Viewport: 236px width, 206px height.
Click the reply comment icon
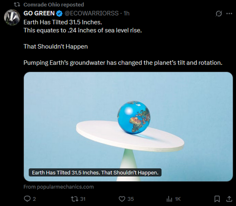(27, 199)
